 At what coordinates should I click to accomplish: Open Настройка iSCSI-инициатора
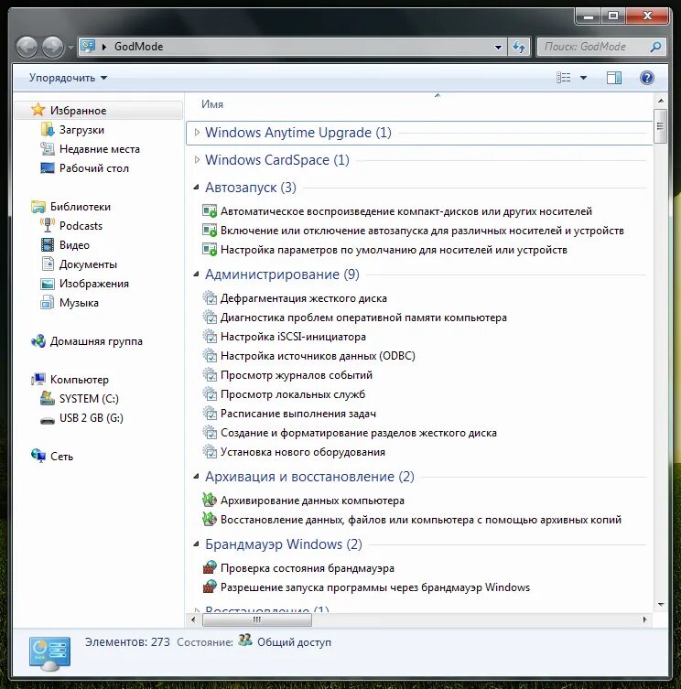[x=293, y=337]
